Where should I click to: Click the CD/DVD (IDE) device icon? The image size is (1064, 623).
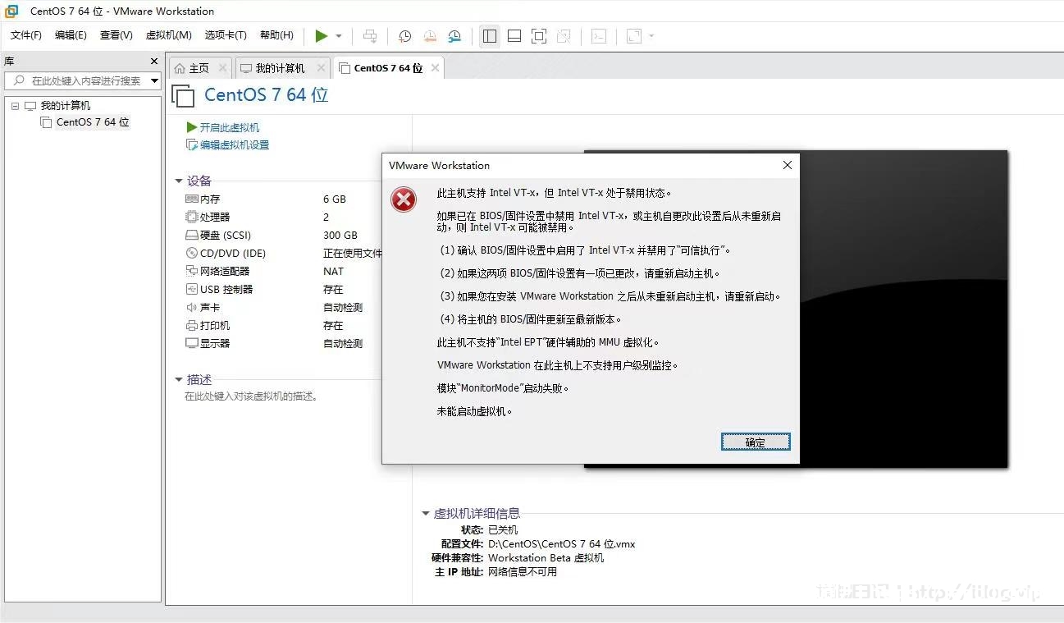pyautogui.click(x=192, y=253)
